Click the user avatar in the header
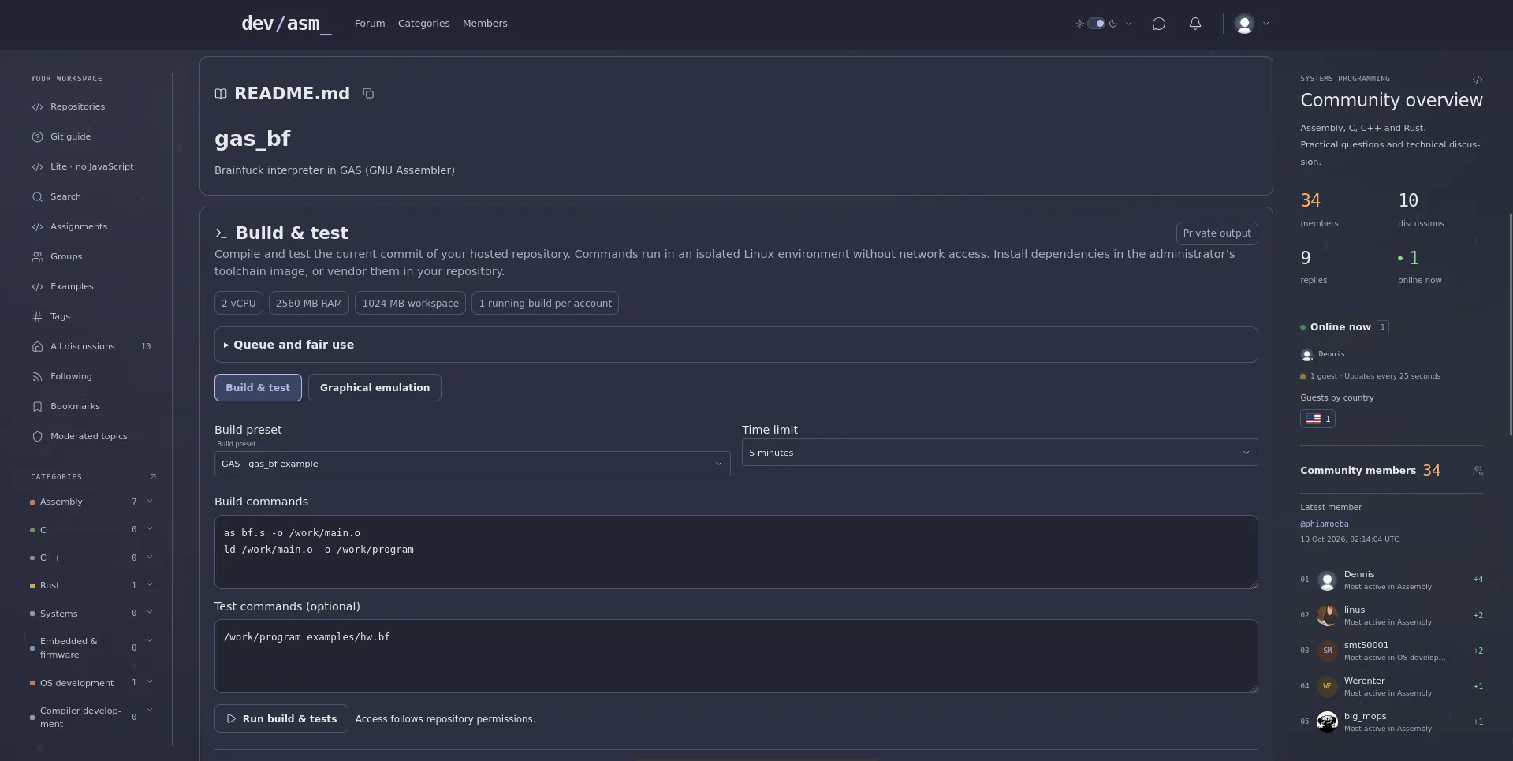The width and height of the screenshot is (1513, 761). [1245, 24]
